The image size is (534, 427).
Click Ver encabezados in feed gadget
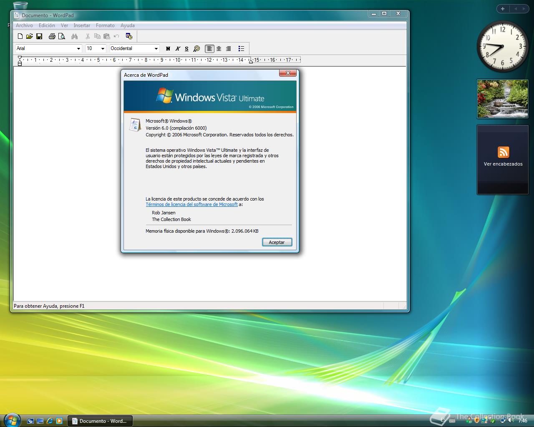[503, 164]
